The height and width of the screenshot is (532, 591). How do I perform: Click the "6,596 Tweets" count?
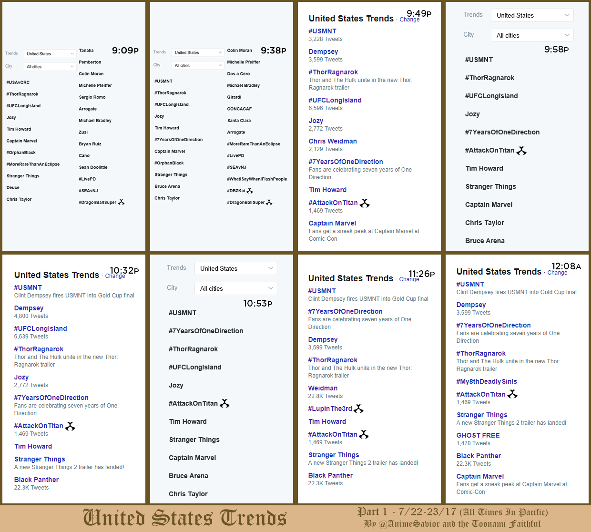pyautogui.click(x=326, y=108)
